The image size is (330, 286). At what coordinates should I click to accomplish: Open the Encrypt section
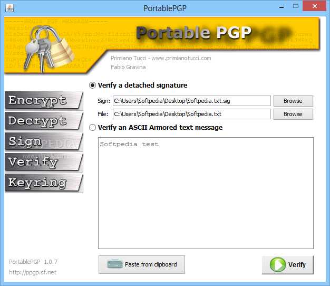tap(44, 101)
